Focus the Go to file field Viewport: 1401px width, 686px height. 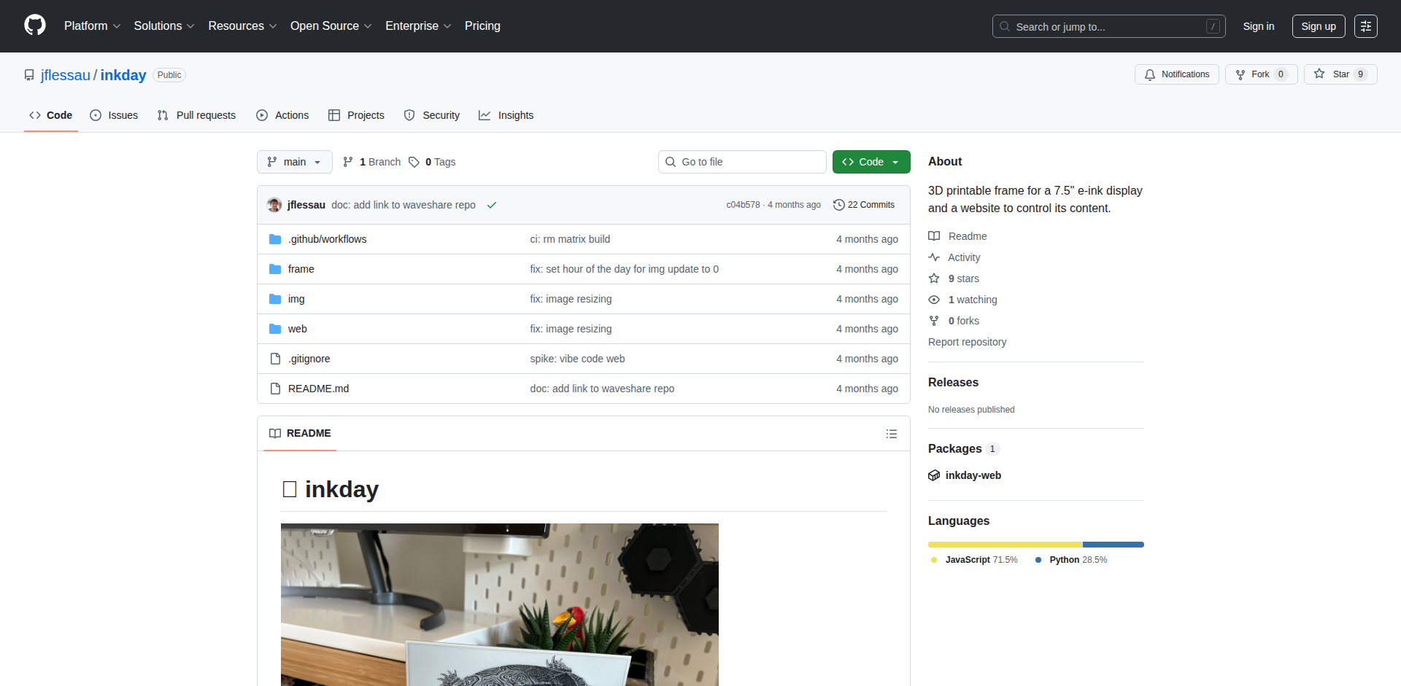(x=742, y=162)
